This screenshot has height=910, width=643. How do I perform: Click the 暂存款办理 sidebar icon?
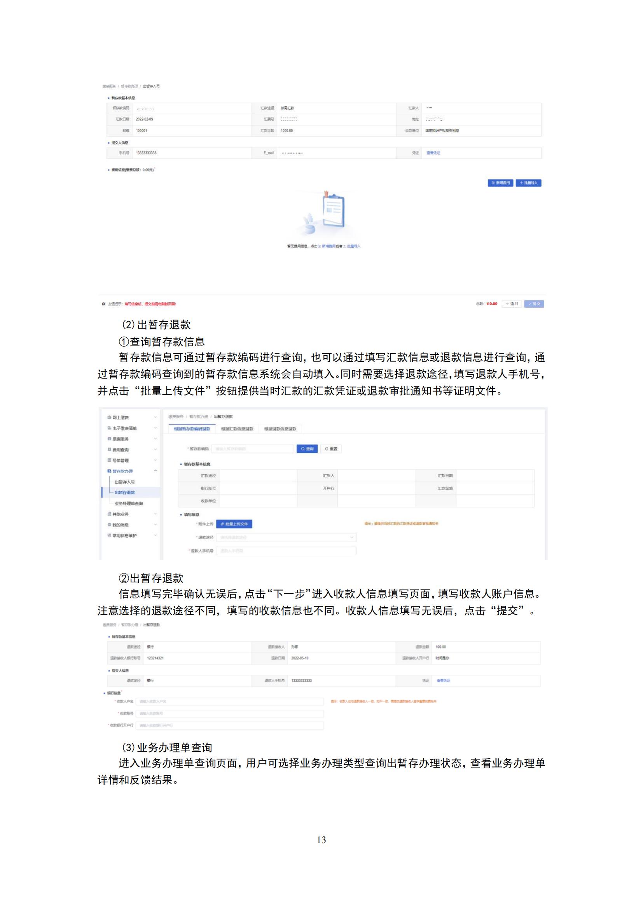click(109, 471)
